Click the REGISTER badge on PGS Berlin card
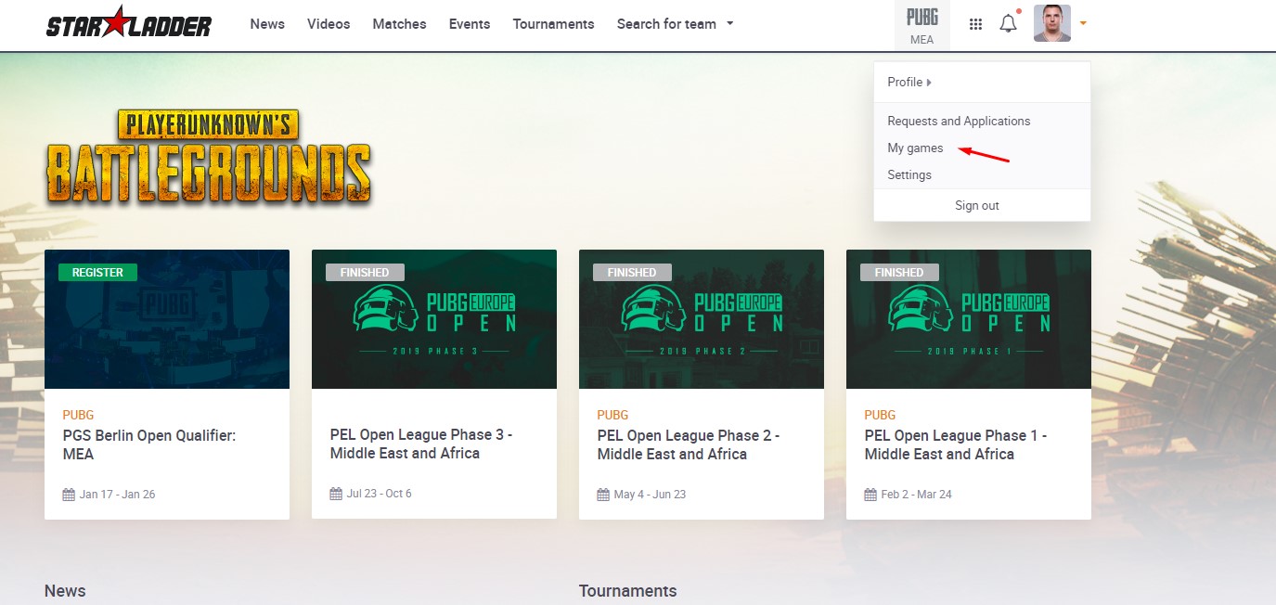Image resolution: width=1276 pixels, height=605 pixels. pyautogui.click(x=97, y=272)
